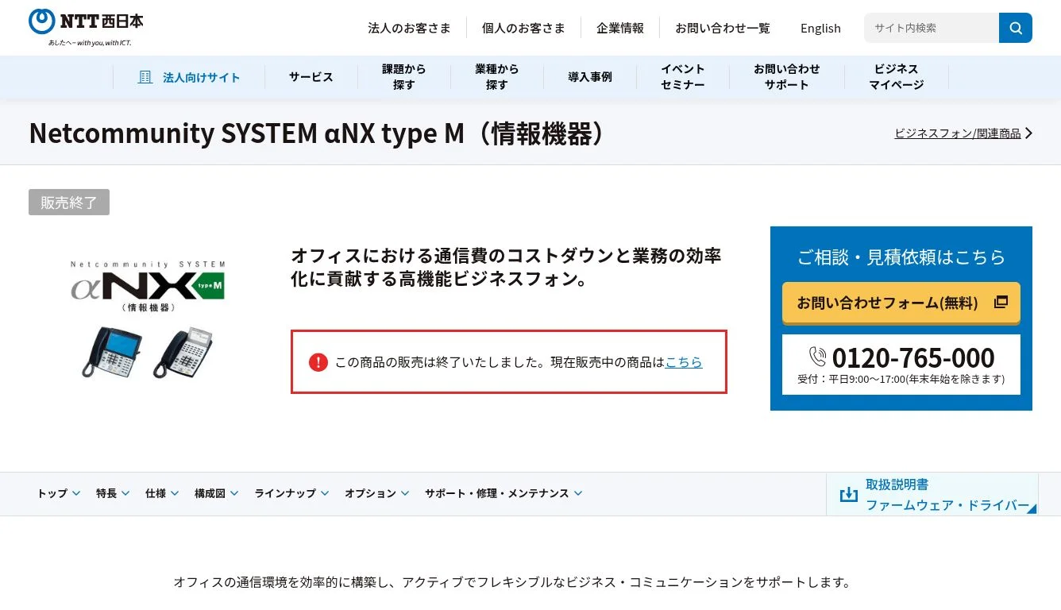Expand the サポート・修理・メンテナンス chevron
The image size is (1061, 610).
[x=578, y=493]
